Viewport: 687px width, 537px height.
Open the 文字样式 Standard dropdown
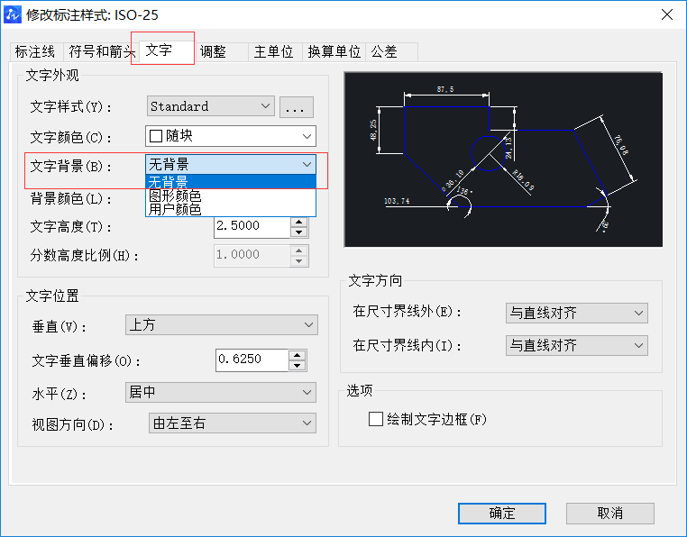tap(211, 106)
